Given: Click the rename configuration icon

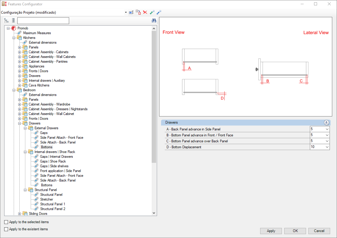Looking at the screenshot, I should click(x=131, y=12).
